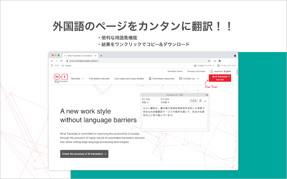Click the site lock icon in address bar
The height and width of the screenshot is (179, 287).
(x=67, y=61)
